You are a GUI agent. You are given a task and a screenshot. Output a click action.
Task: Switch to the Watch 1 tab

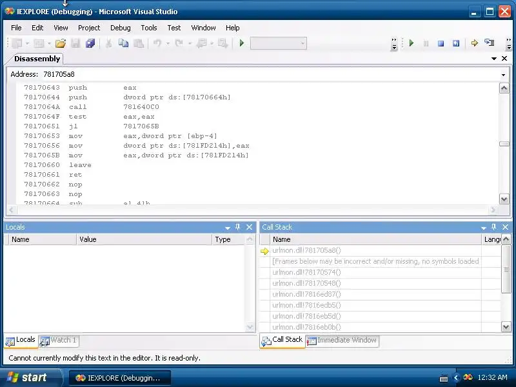tap(59, 341)
